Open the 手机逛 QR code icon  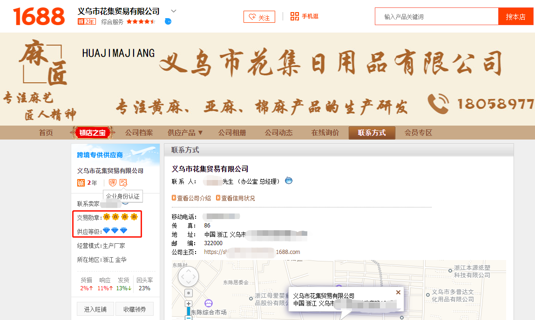pyautogui.click(x=294, y=16)
